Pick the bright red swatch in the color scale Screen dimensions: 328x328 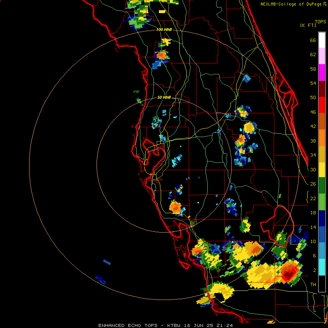click(322, 105)
